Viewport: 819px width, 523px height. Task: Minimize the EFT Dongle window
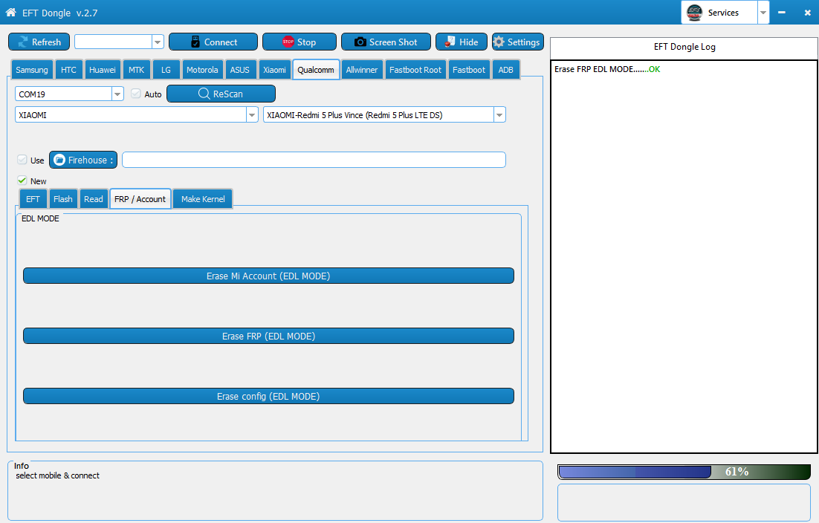pyautogui.click(x=781, y=12)
